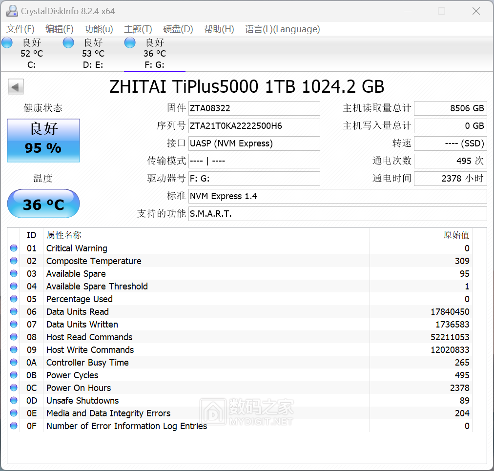
Task: Click the firmware field ZTA08322
Action: point(254,108)
